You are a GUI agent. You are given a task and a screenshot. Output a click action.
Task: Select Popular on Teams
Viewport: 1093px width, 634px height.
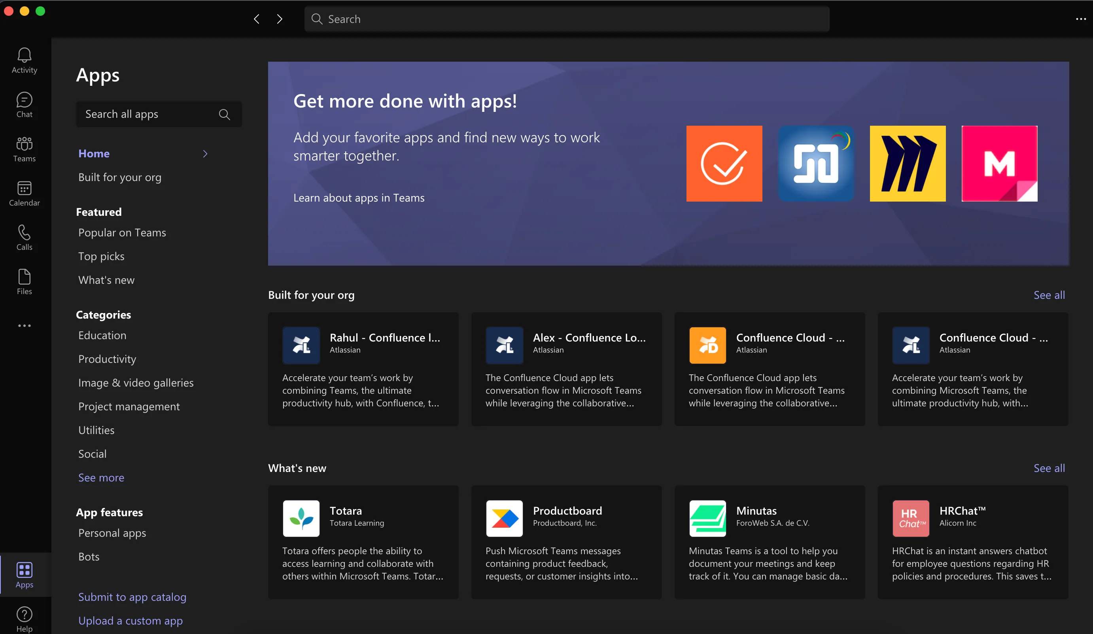tap(122, 232)
